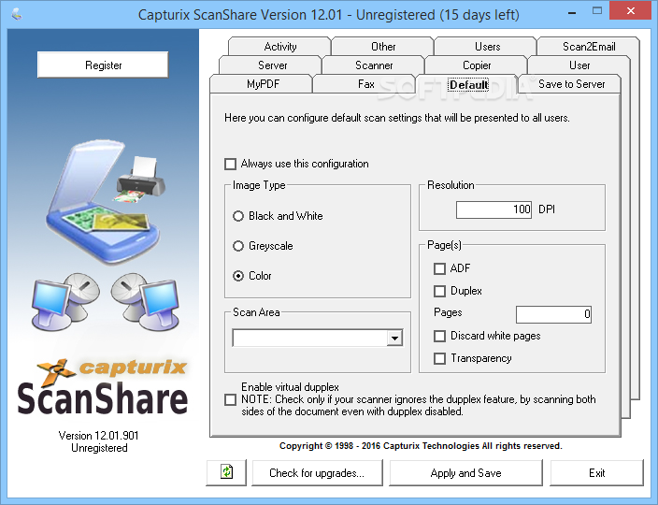Click the 'Here you can configure default scan settings' text
658x505 pixels.
pos(397,118)
